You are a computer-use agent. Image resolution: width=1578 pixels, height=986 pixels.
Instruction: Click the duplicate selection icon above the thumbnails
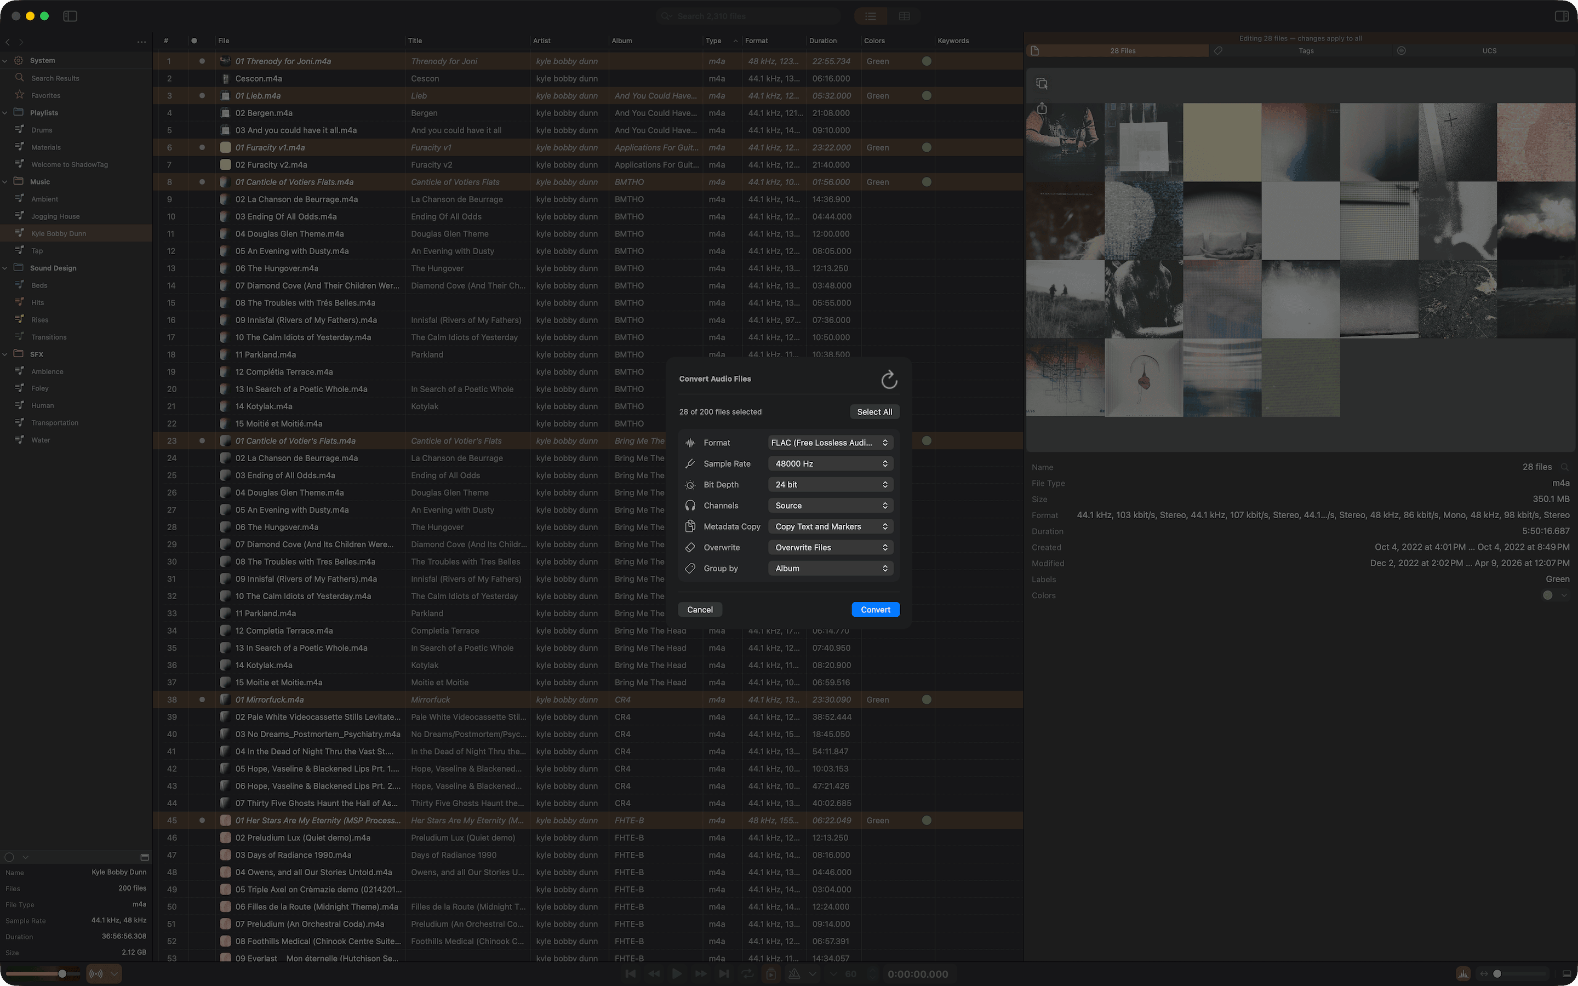(x=1040, y=83)
